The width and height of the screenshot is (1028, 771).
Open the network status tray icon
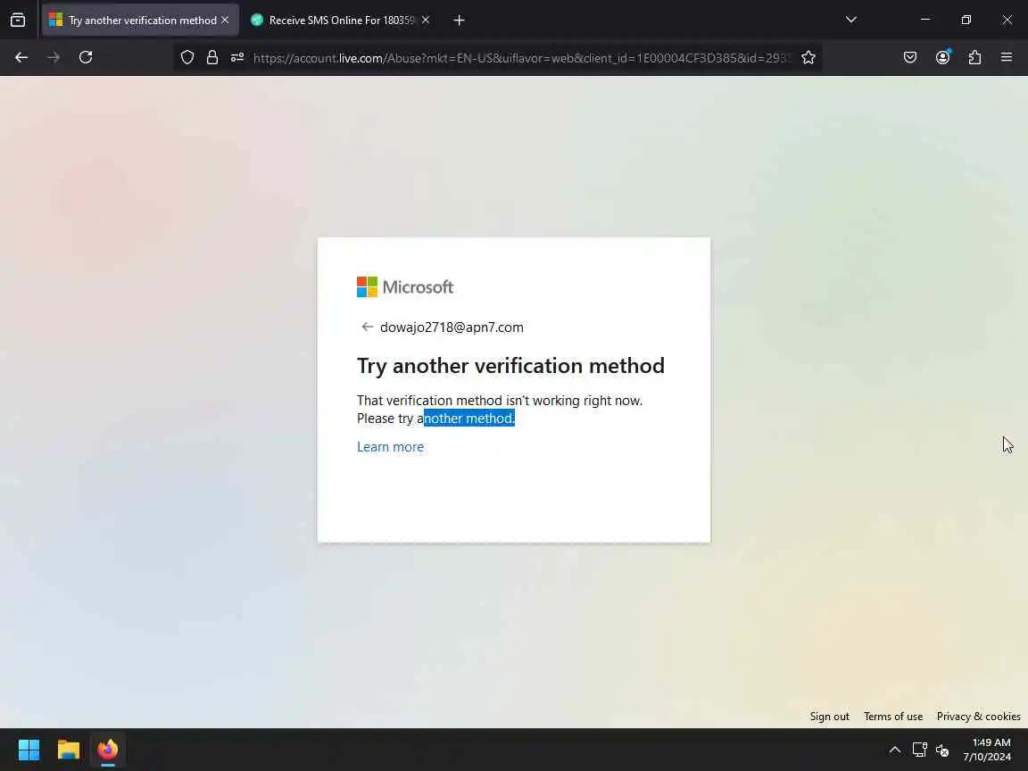point(919,750)
